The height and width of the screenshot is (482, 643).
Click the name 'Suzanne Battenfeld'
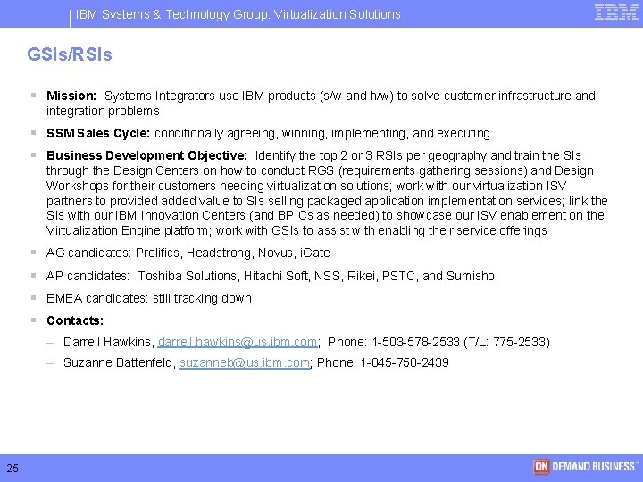[x=120, y=362]
